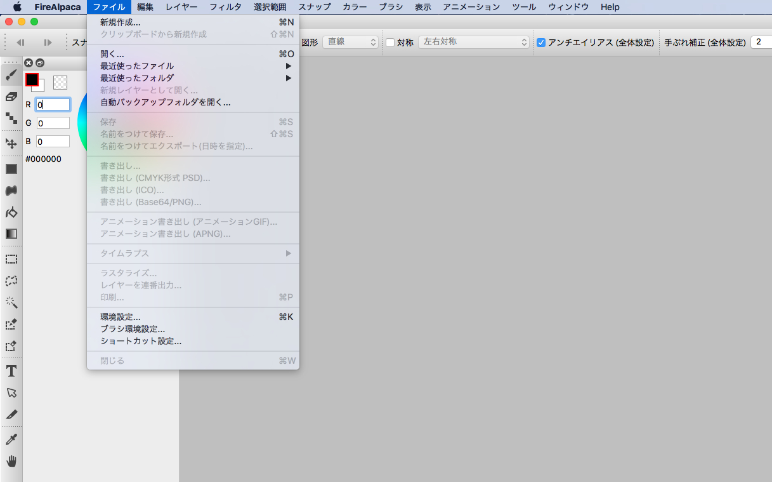Open the 左右対称 symmetry dropdown

click(x=474, y=42)
